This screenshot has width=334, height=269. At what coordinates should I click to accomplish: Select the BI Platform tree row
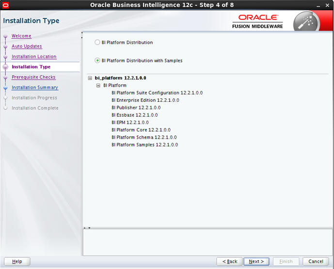click(x=115, y=85)
